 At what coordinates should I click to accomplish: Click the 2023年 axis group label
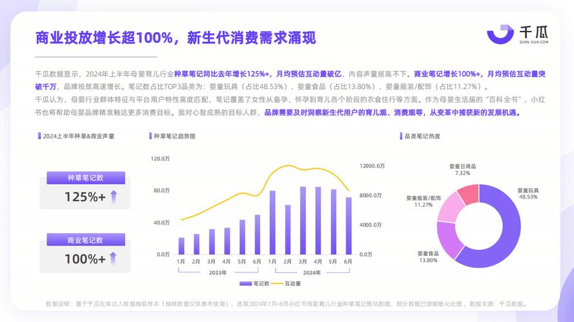pos(218,272)
